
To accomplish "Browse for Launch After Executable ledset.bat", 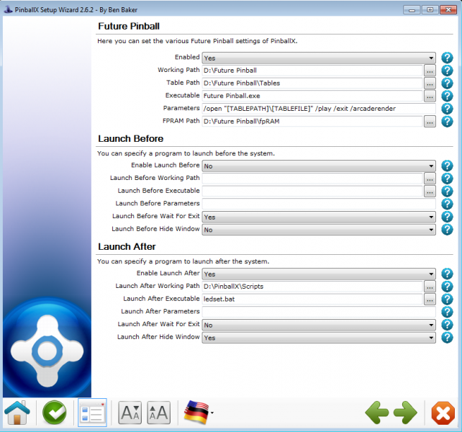I will point(430,299).
